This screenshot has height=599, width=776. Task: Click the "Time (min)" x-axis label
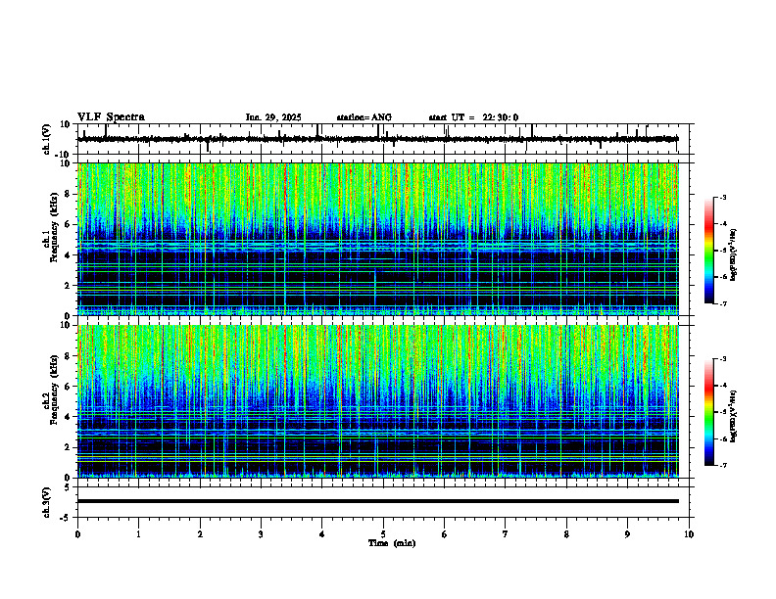392,543
